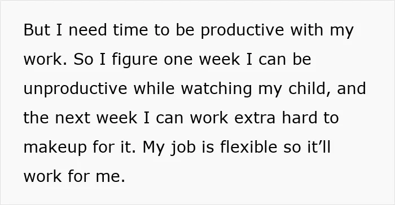Click the word "extra" in fourth line
Screen dimensions: 395x205
[x=254, y=118]
